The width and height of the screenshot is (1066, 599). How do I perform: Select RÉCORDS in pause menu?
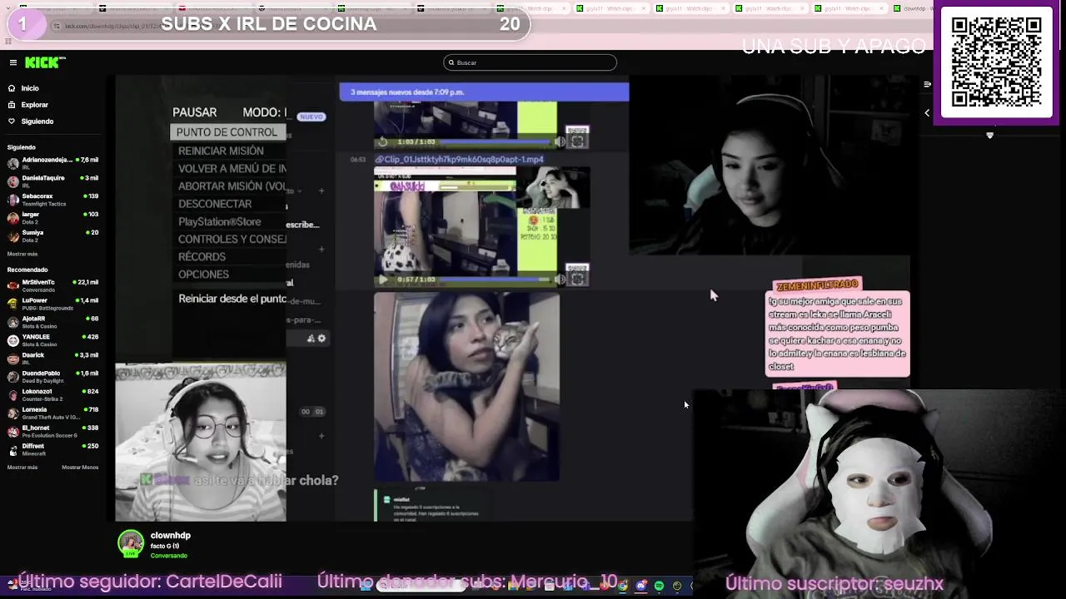202,257
